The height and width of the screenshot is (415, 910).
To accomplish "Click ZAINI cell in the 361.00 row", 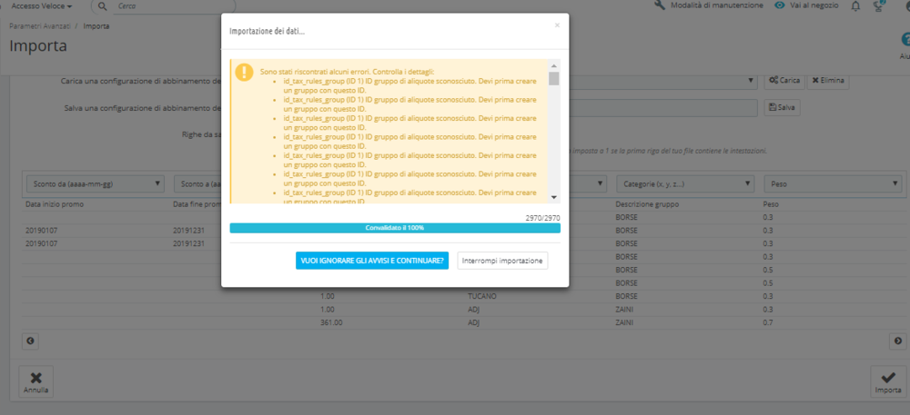I will tap(624, 322).
